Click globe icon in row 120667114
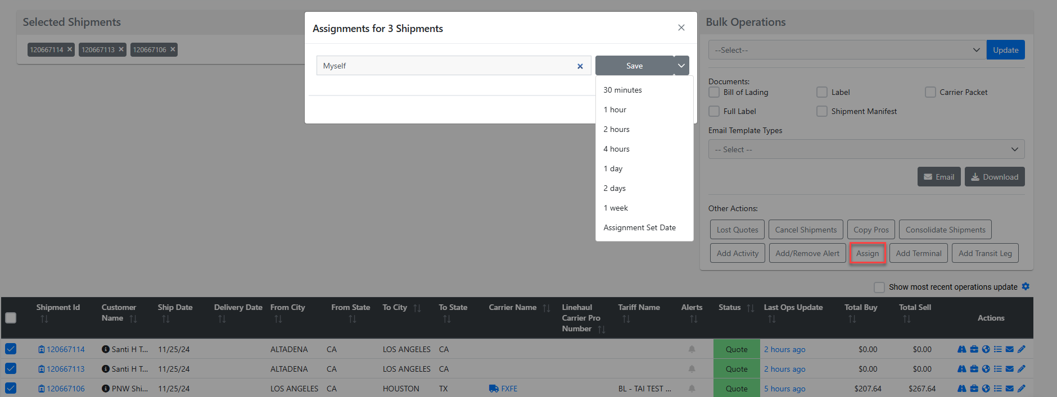This screenshot has height=397, width=1057. coord(986,349)
